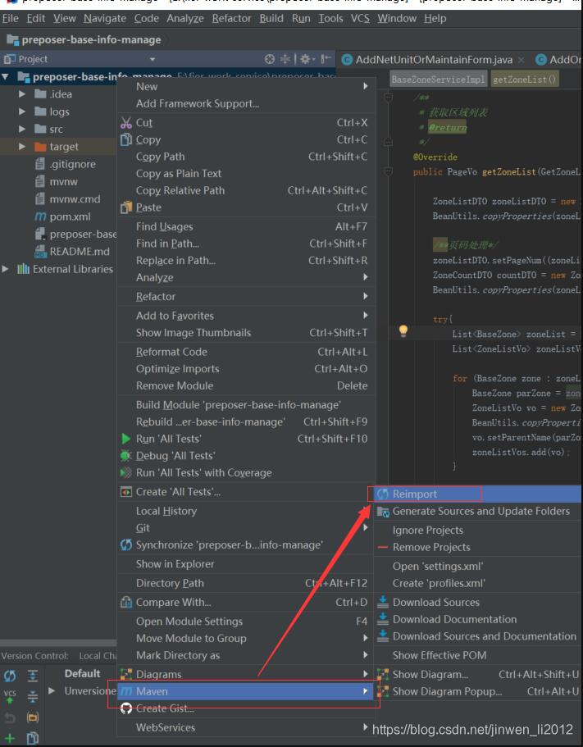Expand the Unversioned Files changelist
Viewport: 583px width, 747px height.
[52, 690]
